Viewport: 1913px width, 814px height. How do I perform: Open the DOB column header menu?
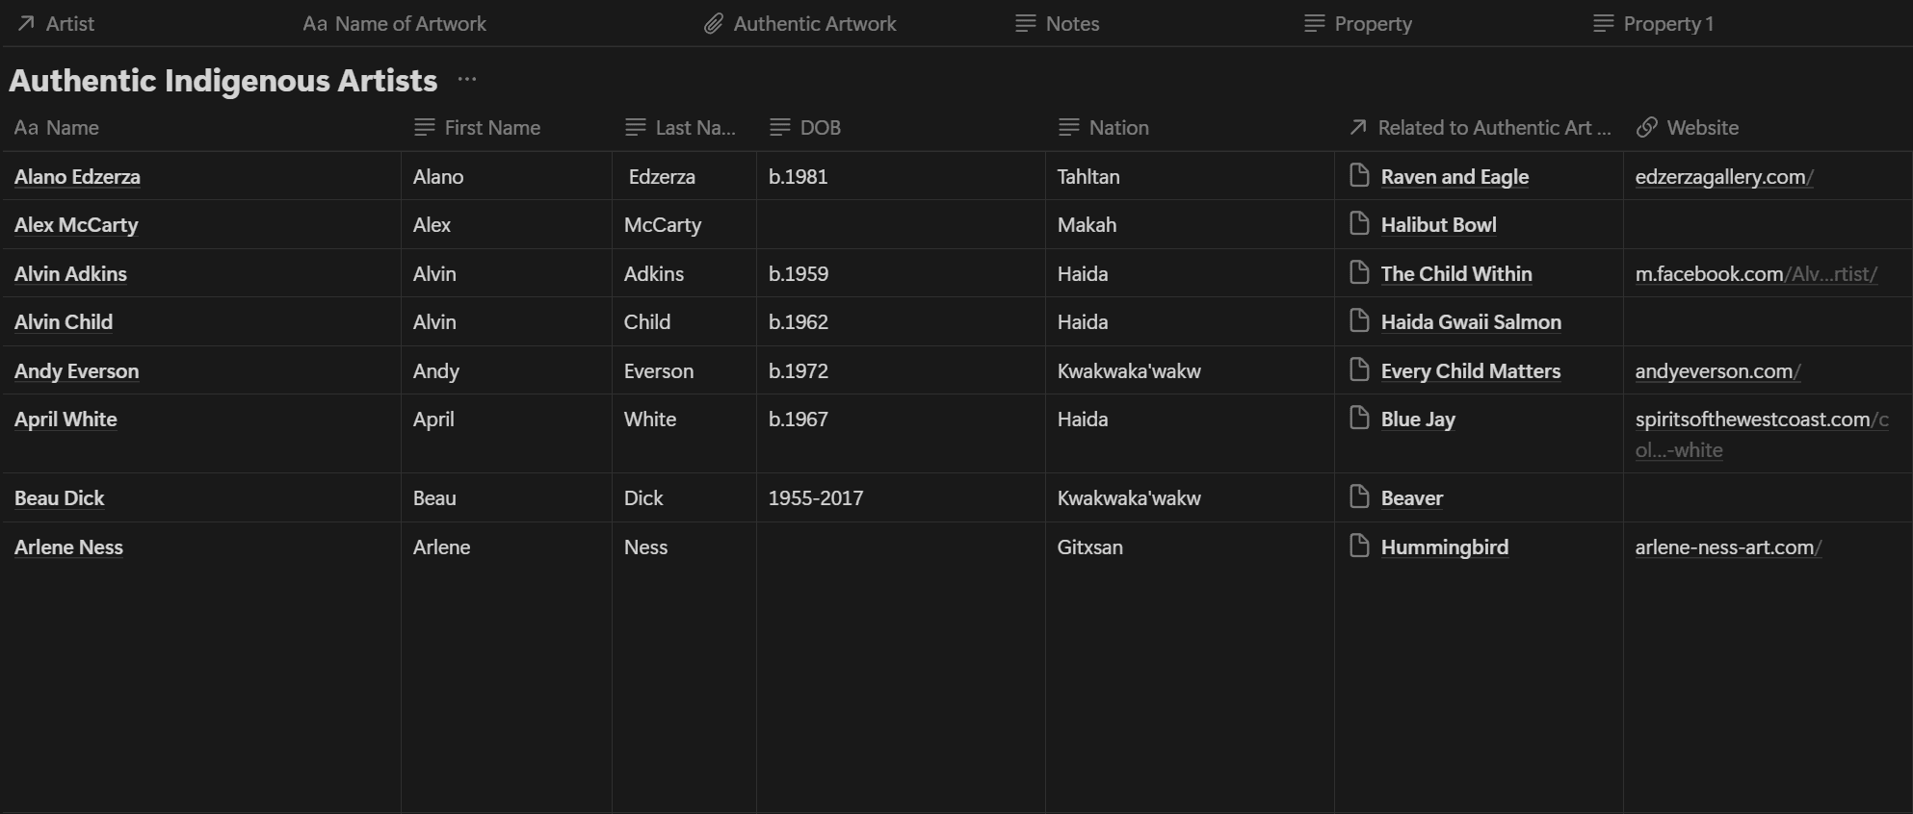pyautogui.click(x=820, y=128)
